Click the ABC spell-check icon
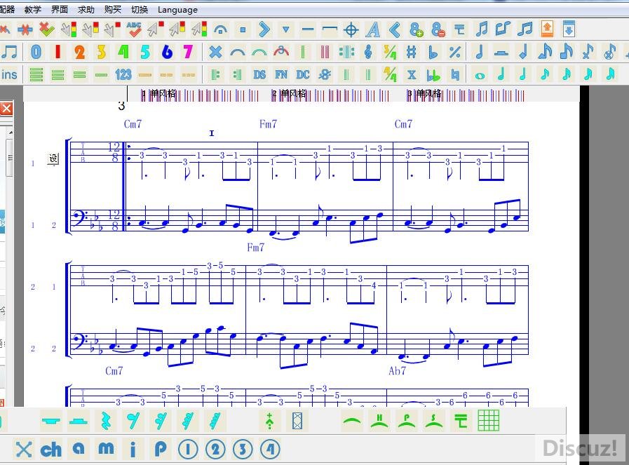This screenshot has height=465, width=629. (133, 29)
